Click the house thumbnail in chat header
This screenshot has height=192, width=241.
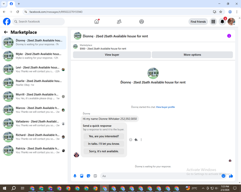[x=78, y=36]
